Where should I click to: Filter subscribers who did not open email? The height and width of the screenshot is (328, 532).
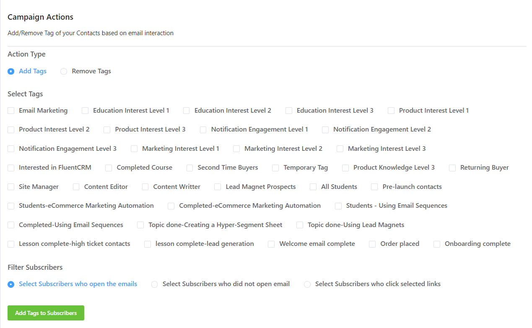click(154, 284)
